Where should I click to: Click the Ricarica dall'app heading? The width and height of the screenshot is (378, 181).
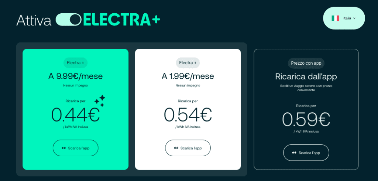coord(306,76)
